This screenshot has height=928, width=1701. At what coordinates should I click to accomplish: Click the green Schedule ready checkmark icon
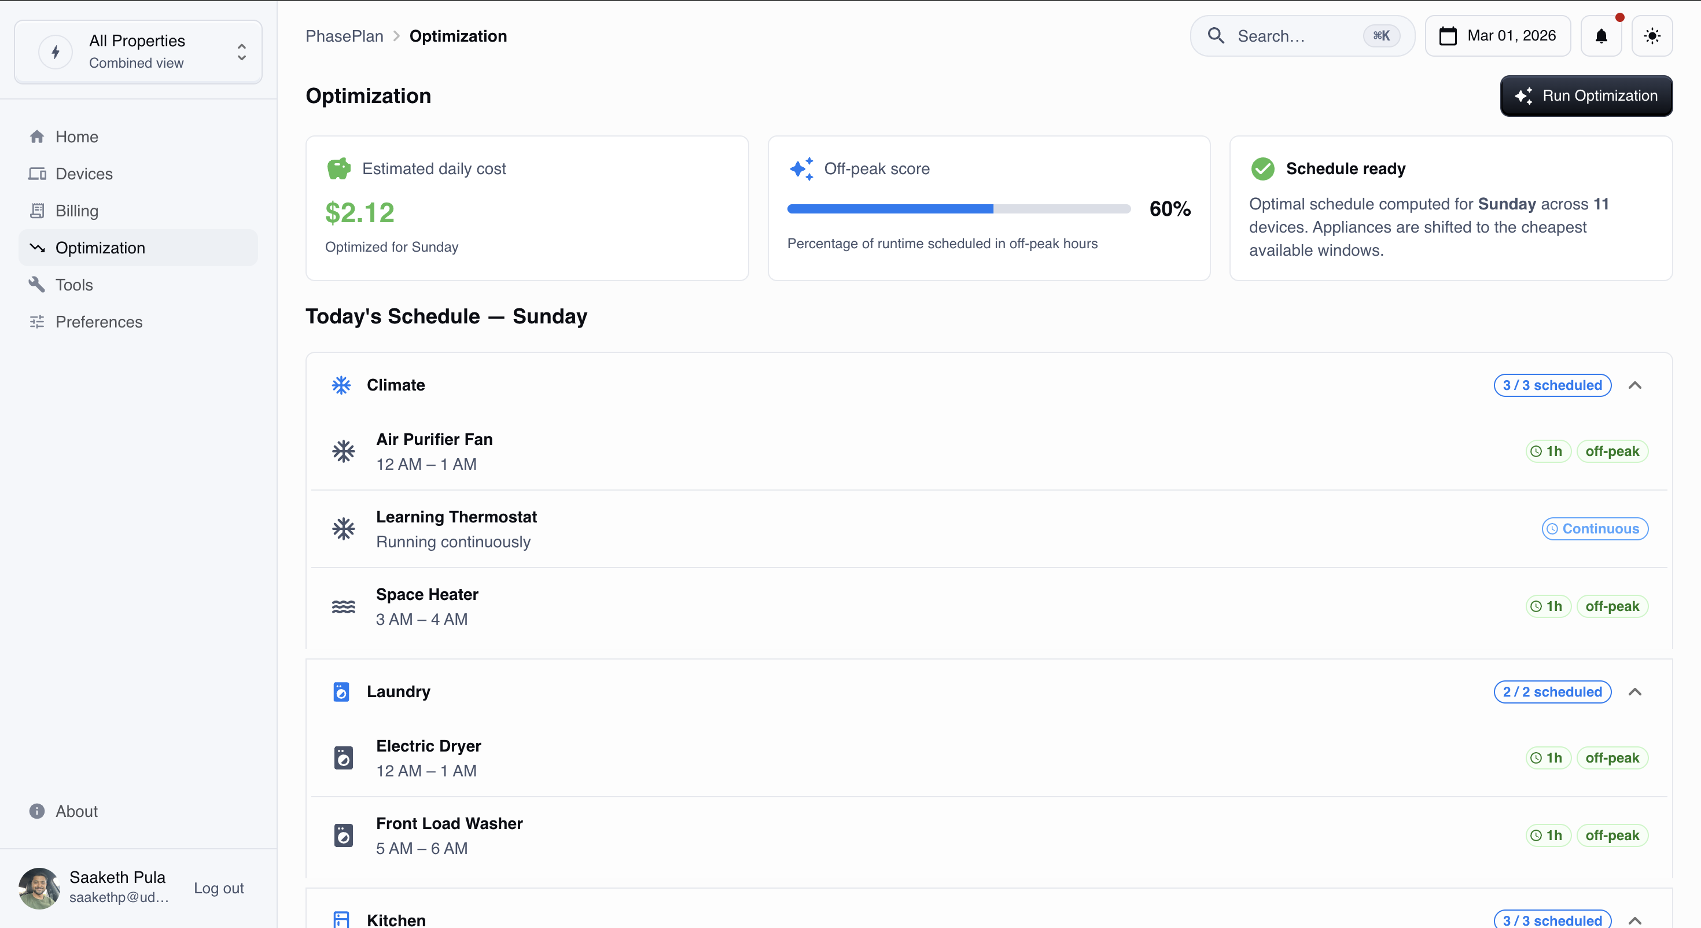tap(1262, 169)
